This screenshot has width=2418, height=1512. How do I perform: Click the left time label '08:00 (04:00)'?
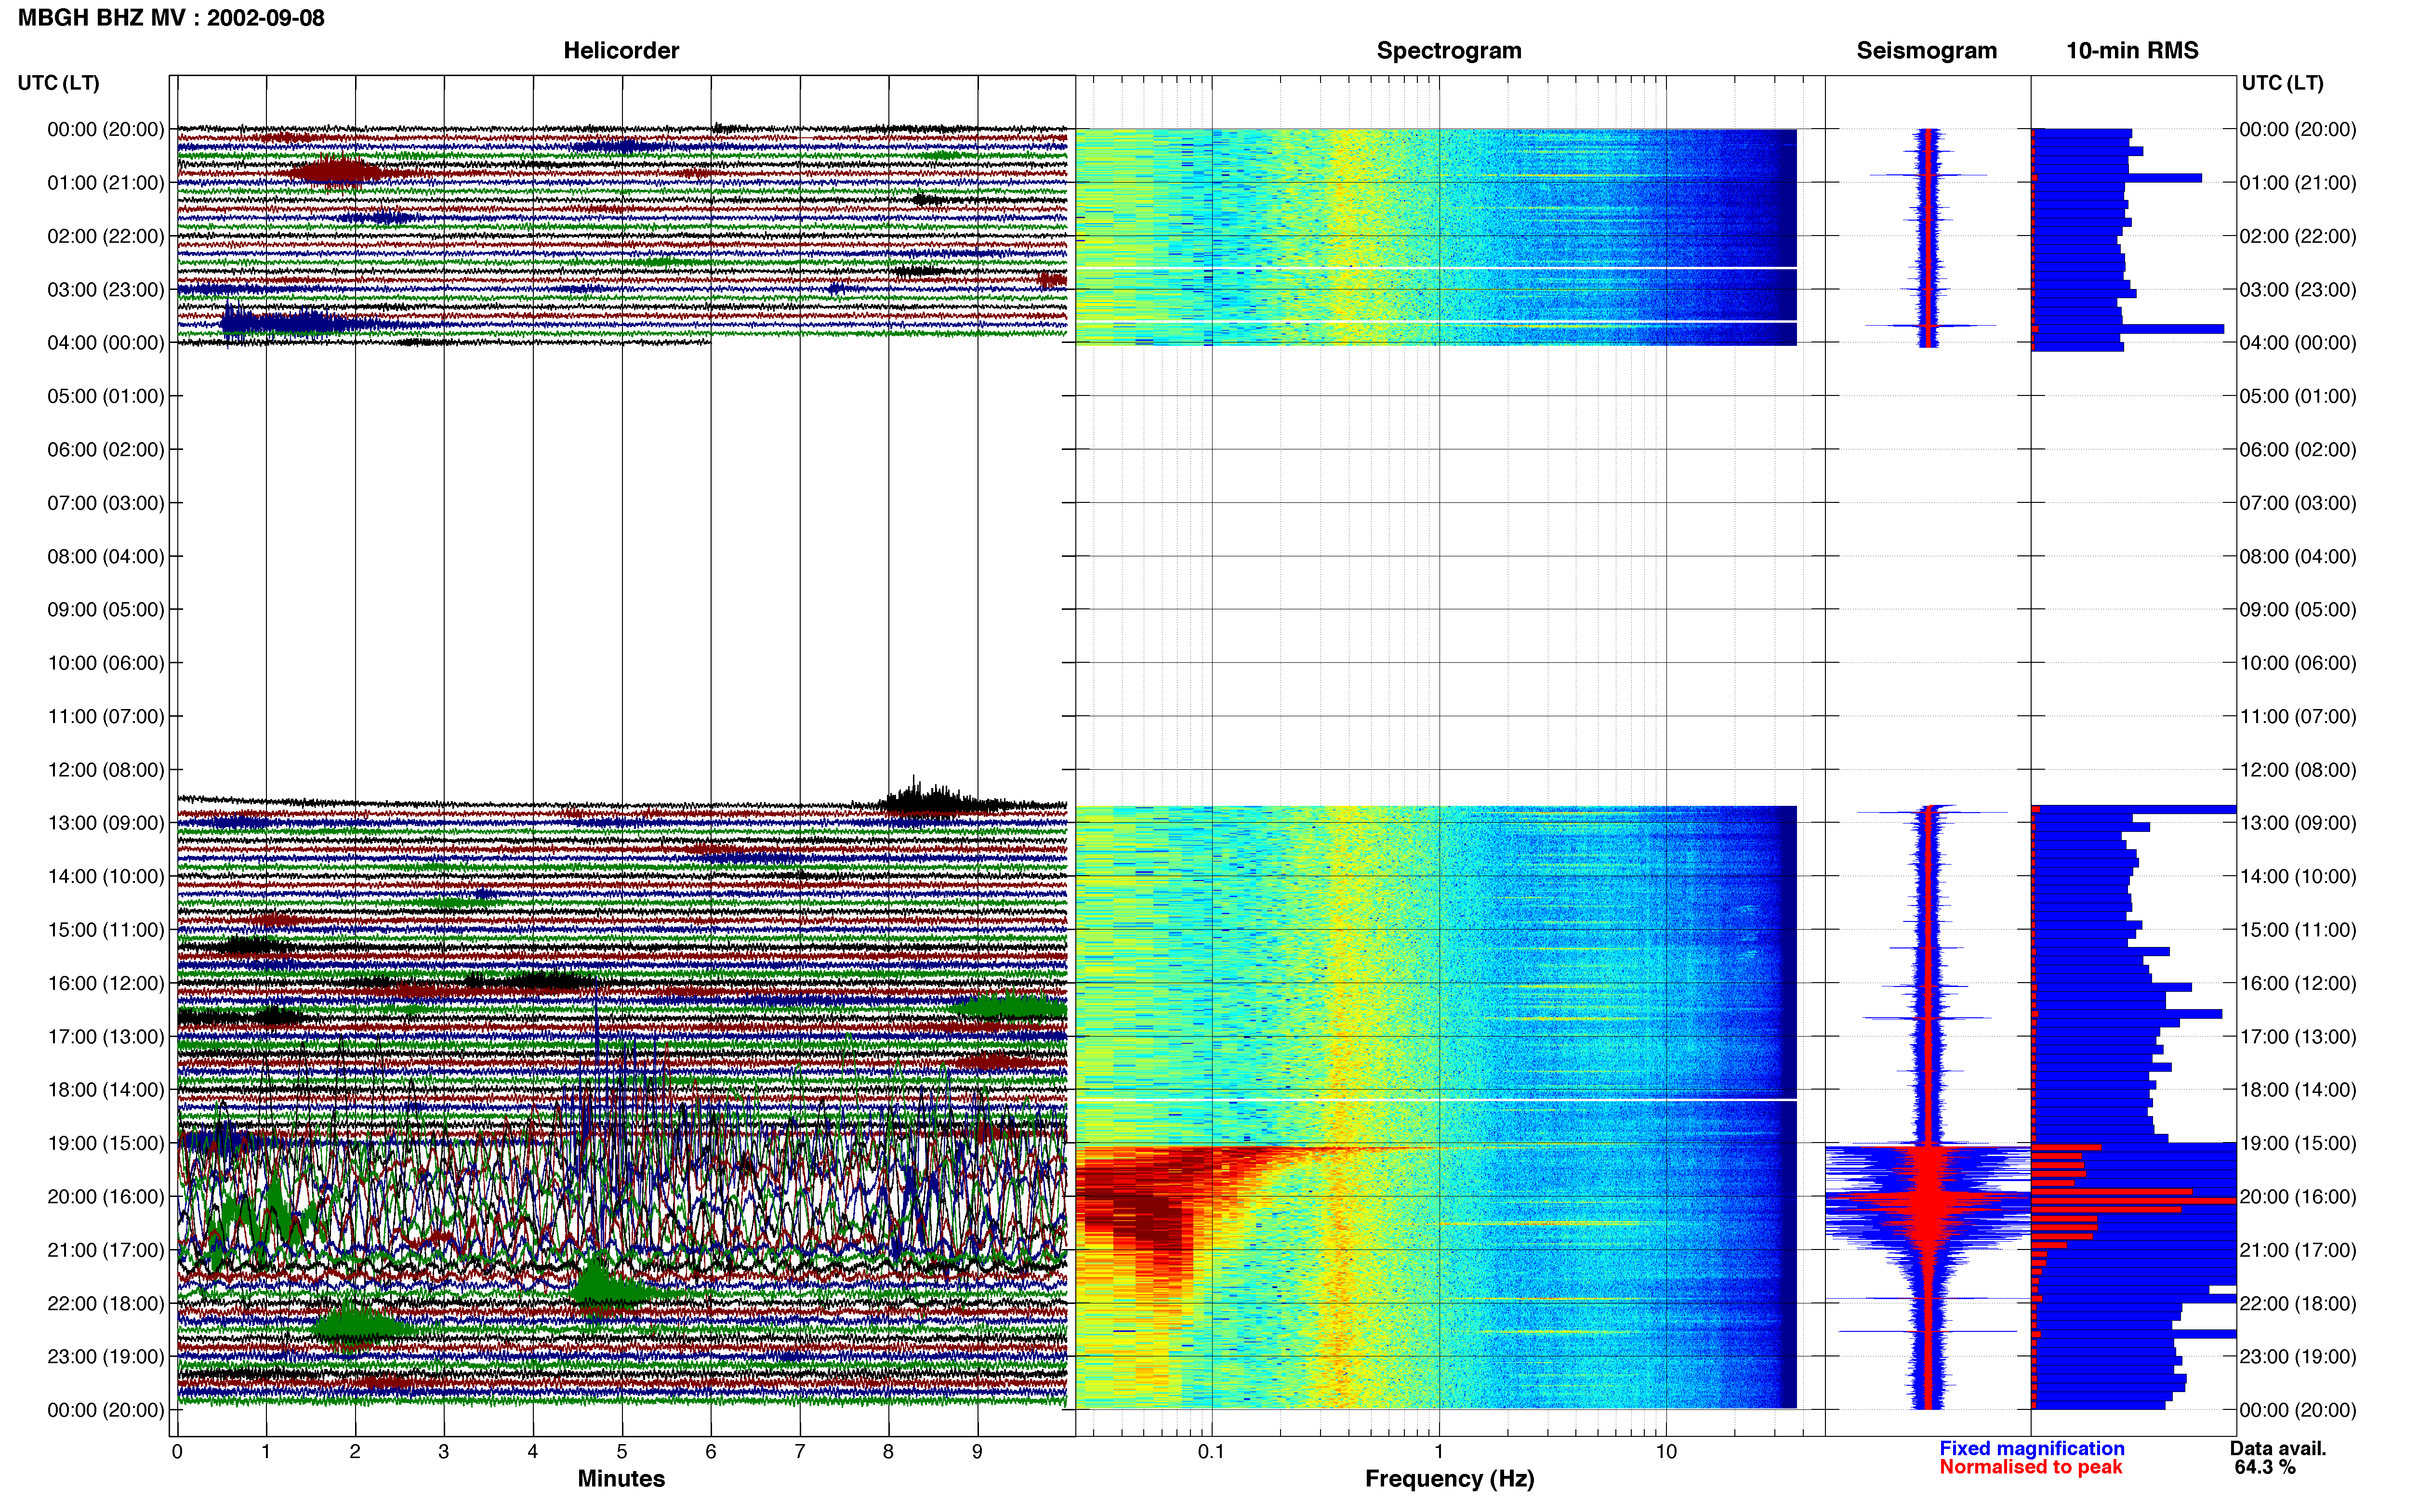point(106,556)
